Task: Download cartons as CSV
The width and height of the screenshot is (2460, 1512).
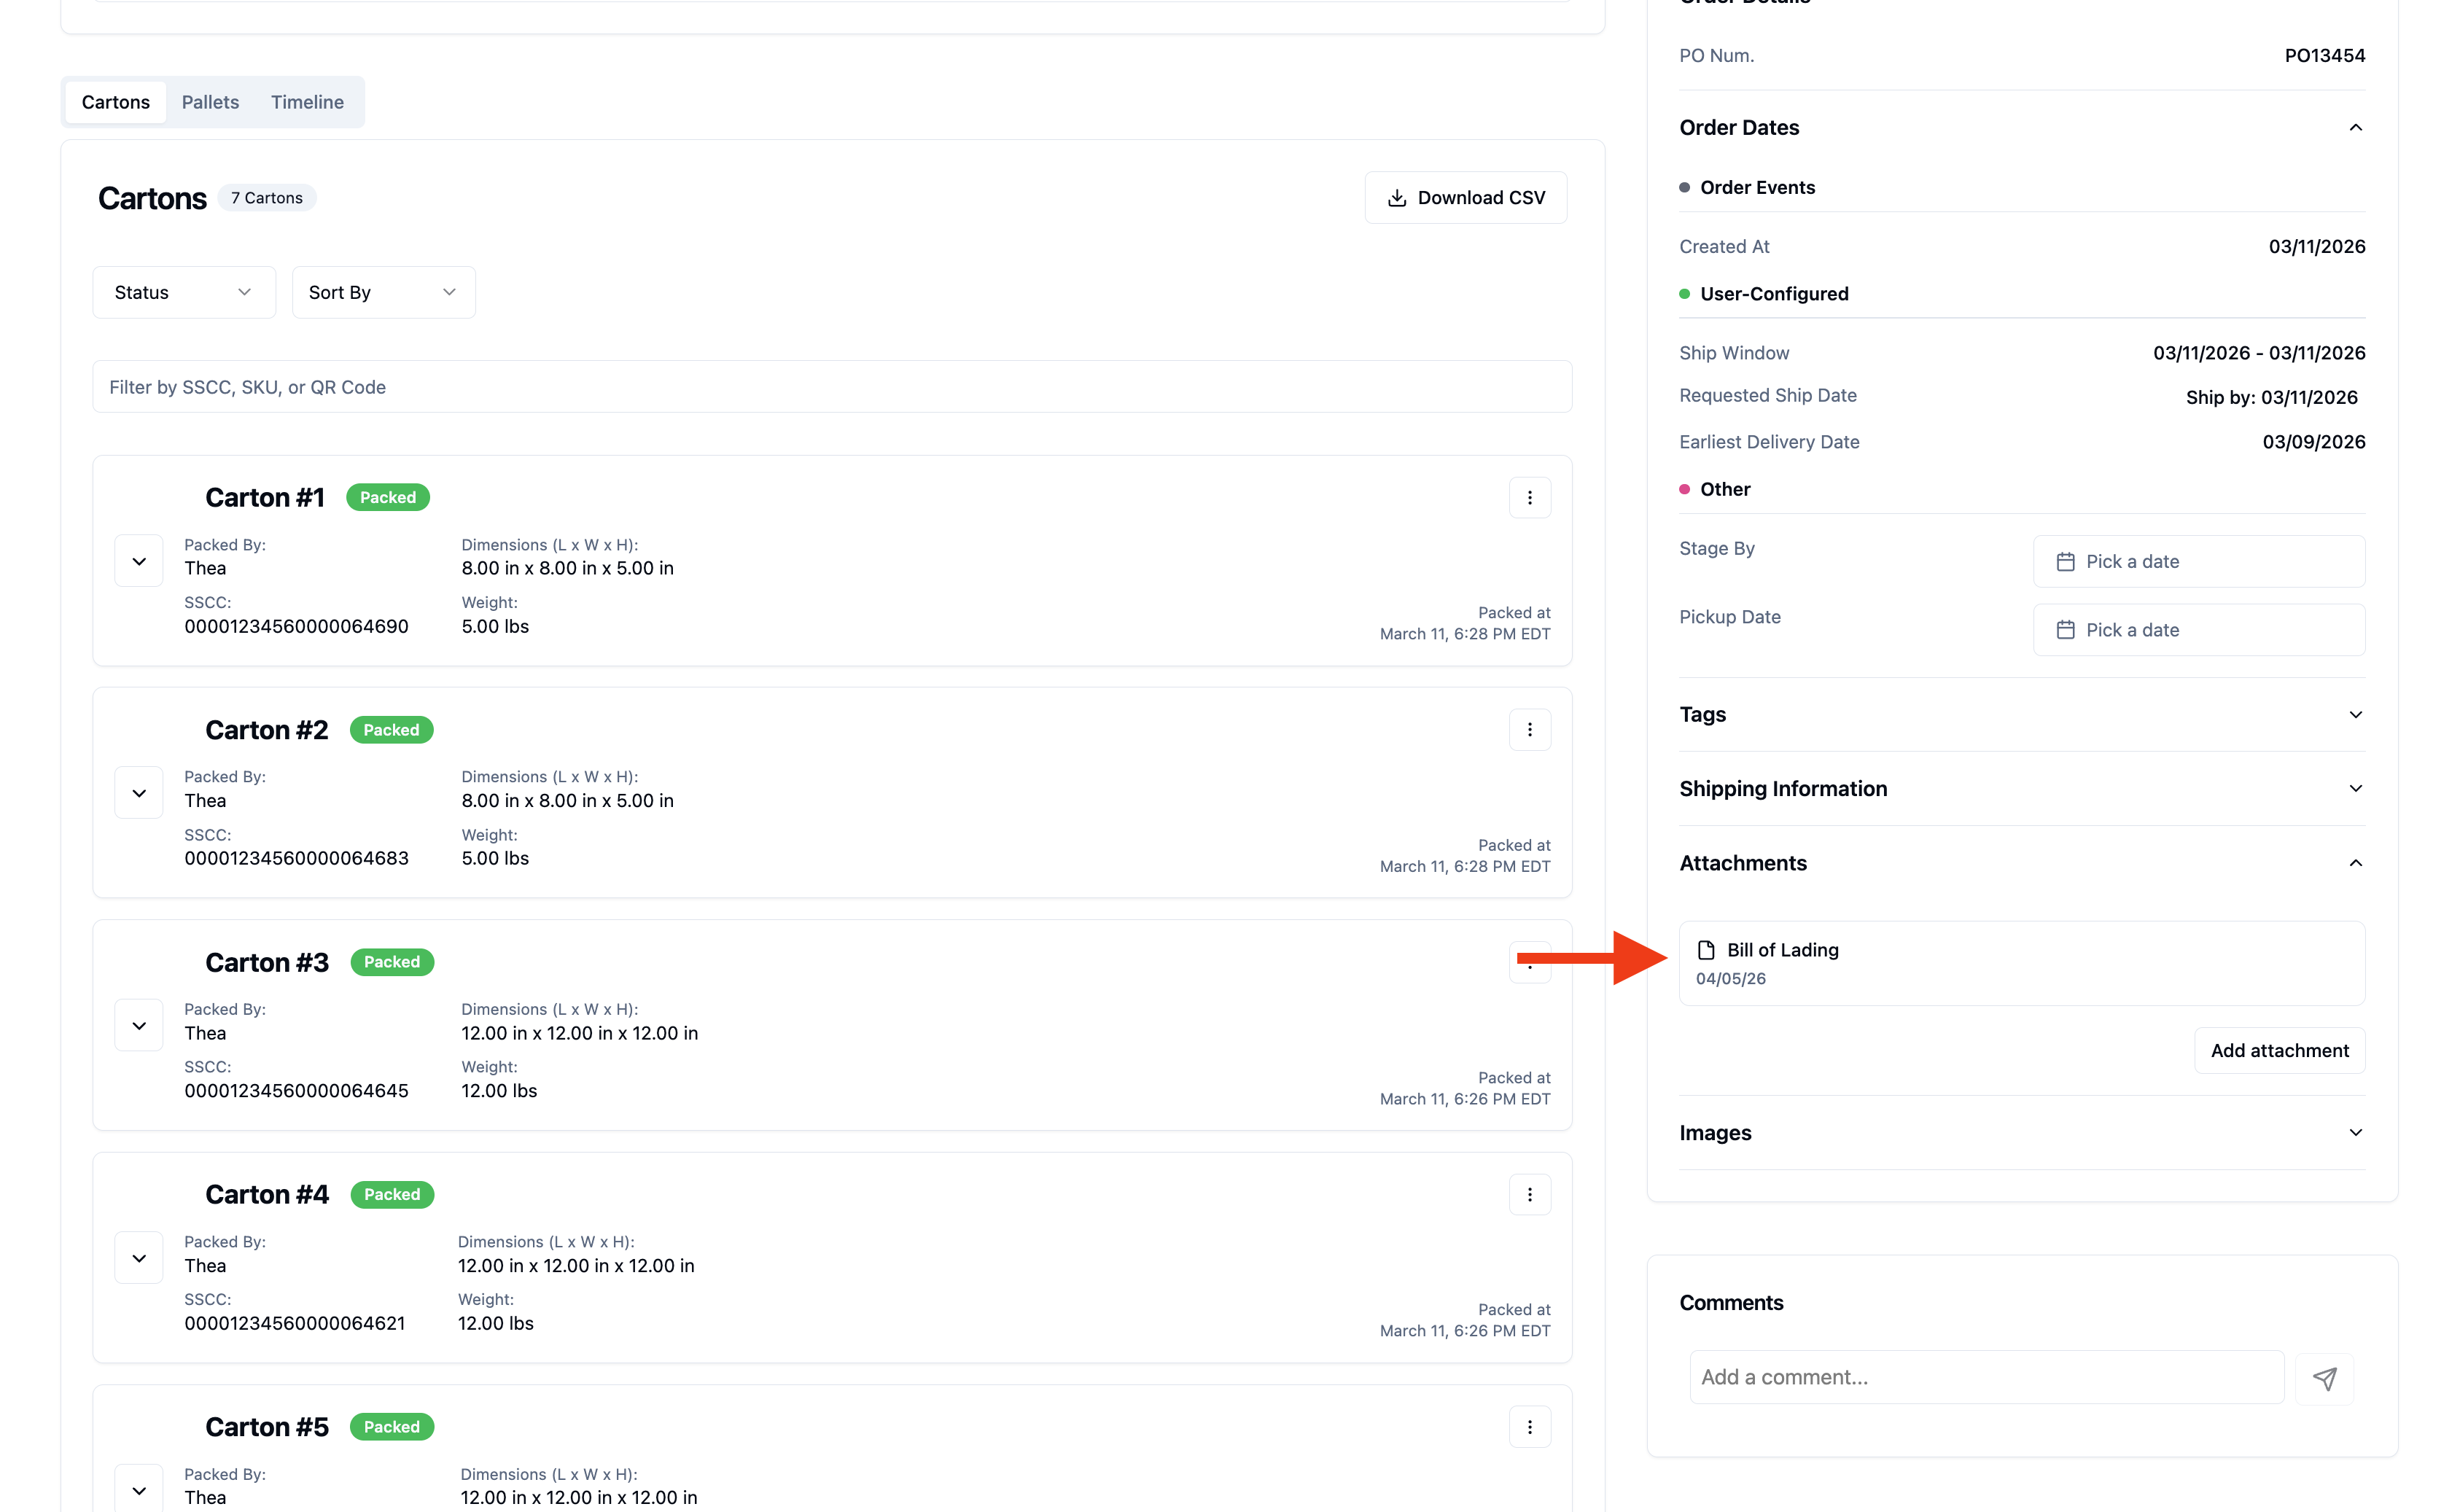Action: [1465, 198]
